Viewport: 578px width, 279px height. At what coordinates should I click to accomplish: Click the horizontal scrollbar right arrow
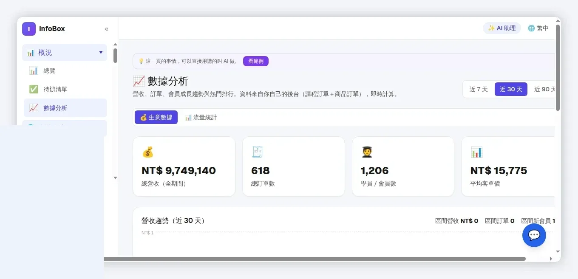(x=551, y=259)
